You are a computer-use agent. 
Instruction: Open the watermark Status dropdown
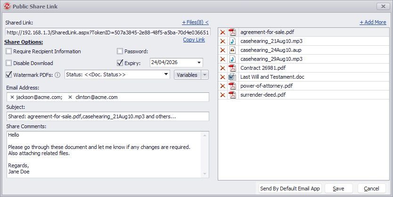(166, 74)
